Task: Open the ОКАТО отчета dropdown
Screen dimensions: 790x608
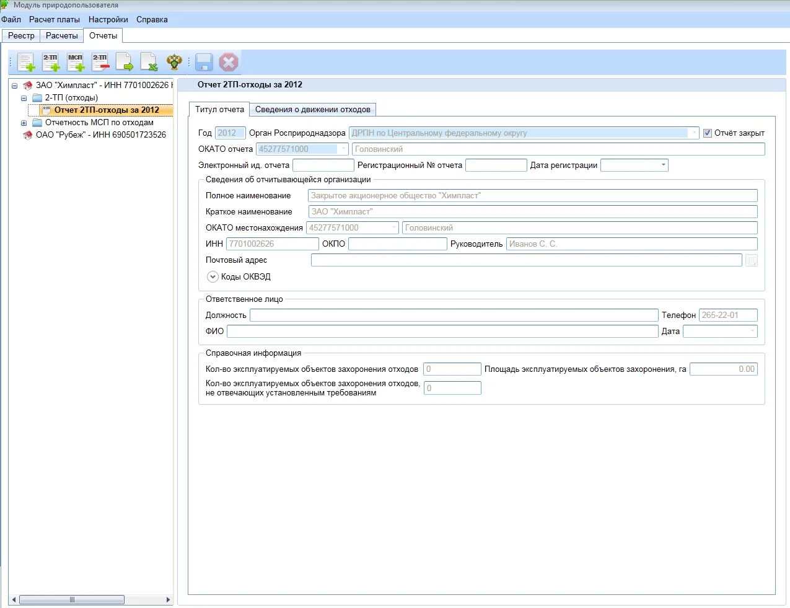Action: pos(344,149)
